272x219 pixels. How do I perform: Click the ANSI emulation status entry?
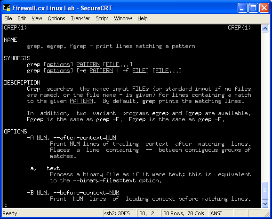click(x=221, y=213)
